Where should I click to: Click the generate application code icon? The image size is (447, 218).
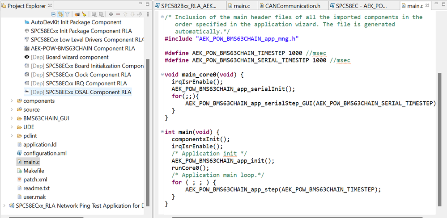point(77,14)
